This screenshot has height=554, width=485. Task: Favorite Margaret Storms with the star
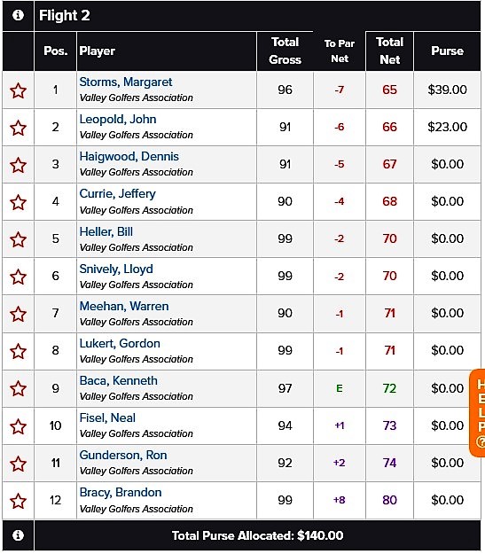pos(18,90)
